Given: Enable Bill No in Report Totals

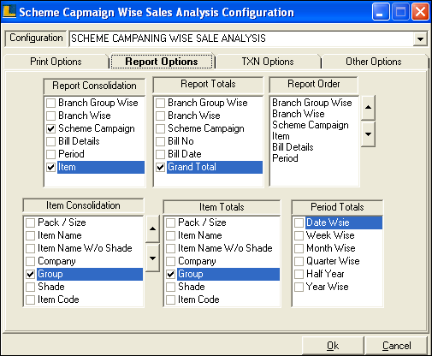Looking at the screenshot, I should coord(160,141).
